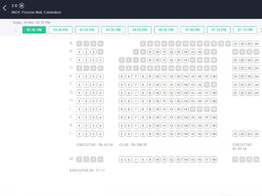Viewport: 262px width, 196px height.
Task: Select the 03:35 PM showtime
Action: [34, 30]
